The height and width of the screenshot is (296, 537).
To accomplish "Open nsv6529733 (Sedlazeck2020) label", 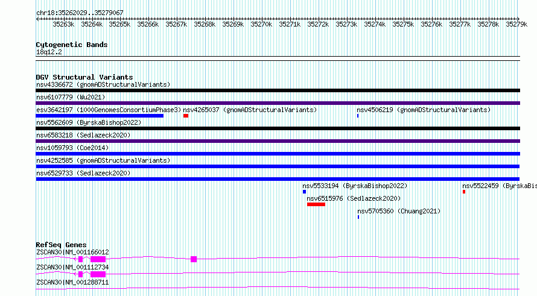I will [83, 173].
